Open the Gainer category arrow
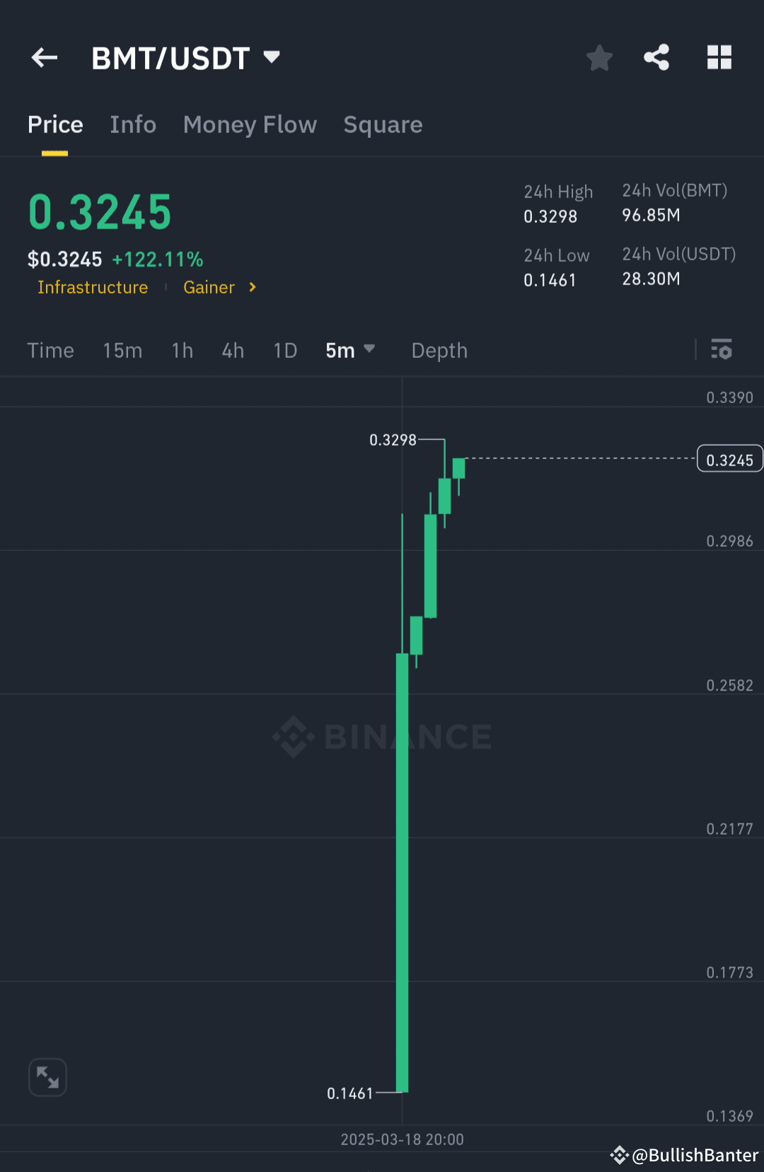The height and width of the screenshot is (1172, 764). 253,287
